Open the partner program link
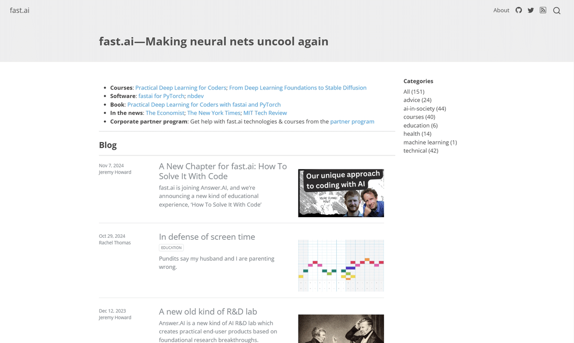The height and width of the screenshot is (343, 574). (x=352, y=122)
